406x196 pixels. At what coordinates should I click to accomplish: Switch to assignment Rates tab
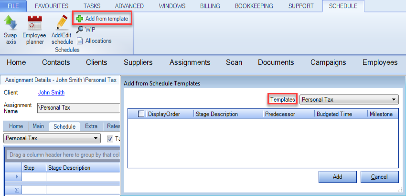[112, 126]
